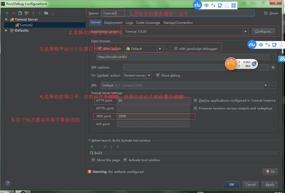
Task: Sort configurations alphabetically
Action: pos(52,13)
